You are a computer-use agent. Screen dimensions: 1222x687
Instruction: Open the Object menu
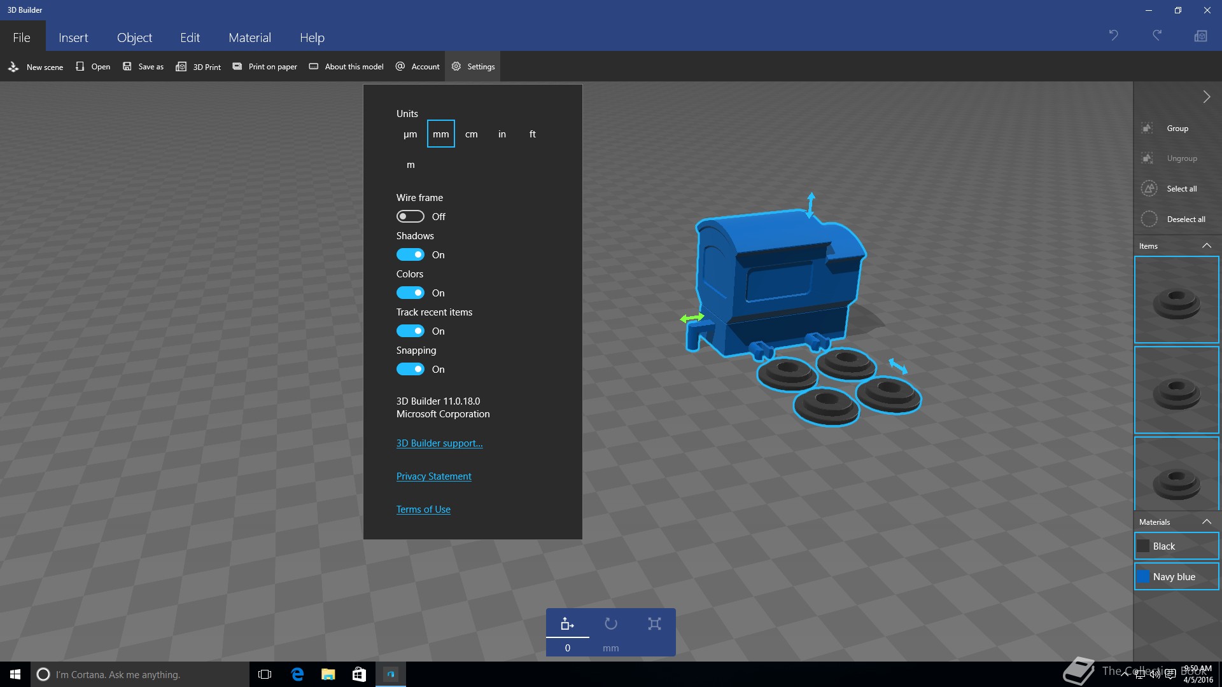[134, 38]
